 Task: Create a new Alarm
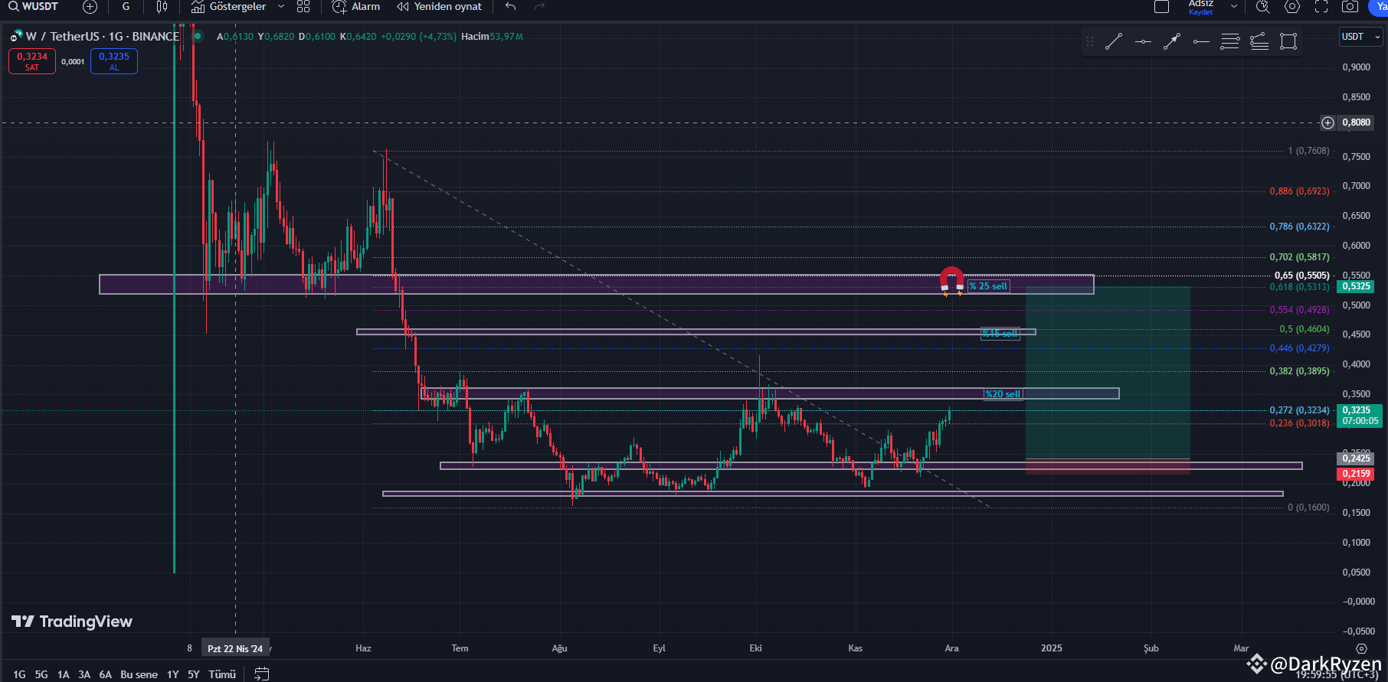click(x=356, y=7)
